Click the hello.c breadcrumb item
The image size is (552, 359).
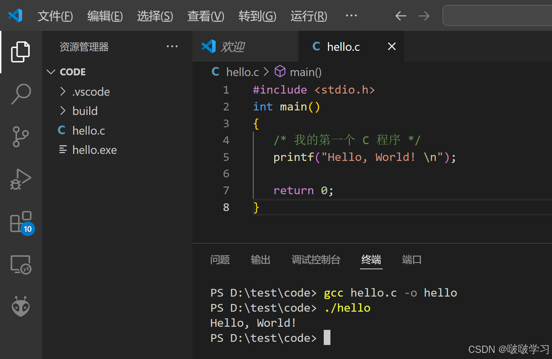pyautogui.click(x=242, y=72)
